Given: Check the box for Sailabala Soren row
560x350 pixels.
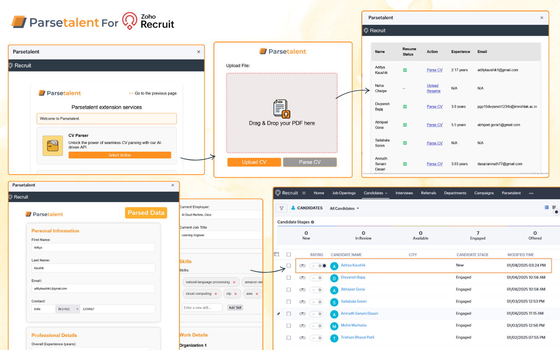Looking at the screenshot, I should pyautogui.click(x=288, y=302).
